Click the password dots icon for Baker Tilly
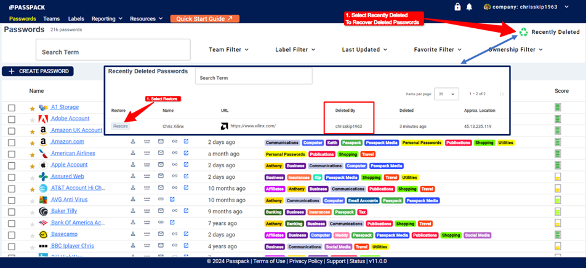 point(146,211)
